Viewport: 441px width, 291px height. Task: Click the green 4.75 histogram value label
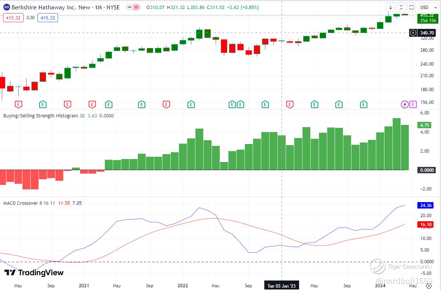pyautogui.click(x=425, y=125)
